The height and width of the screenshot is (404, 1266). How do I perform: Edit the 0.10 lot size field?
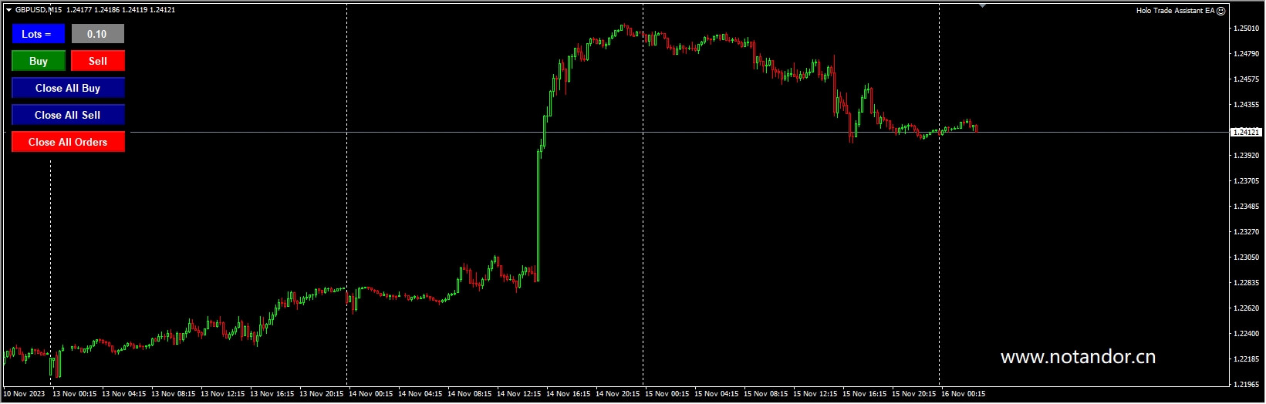click(x=97, y=34)
